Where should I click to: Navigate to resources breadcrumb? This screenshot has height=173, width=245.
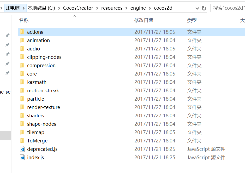tap(112, 8)
